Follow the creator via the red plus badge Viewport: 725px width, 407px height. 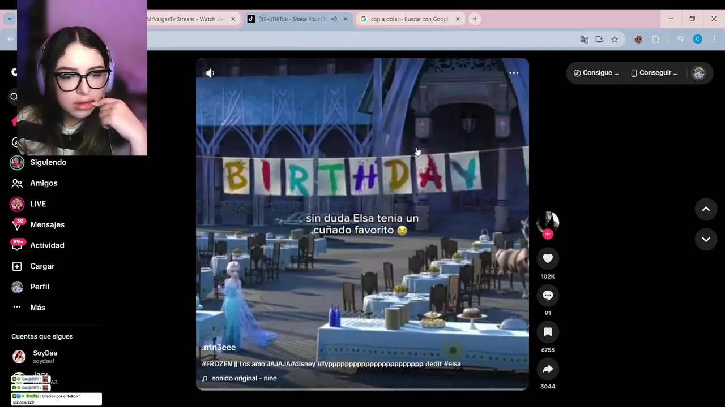[x=548, y=234]
